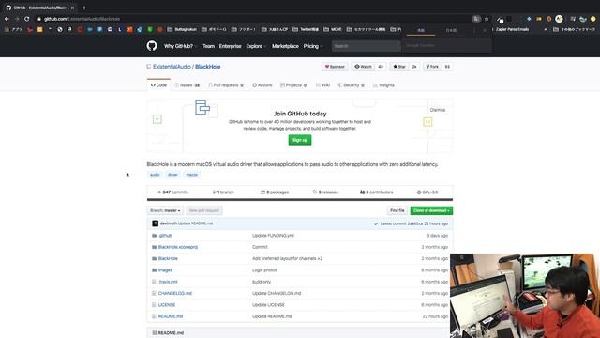Click the .github folder icon
The image size is (600, 338).
pyautogui.click(x=154, y=236)
